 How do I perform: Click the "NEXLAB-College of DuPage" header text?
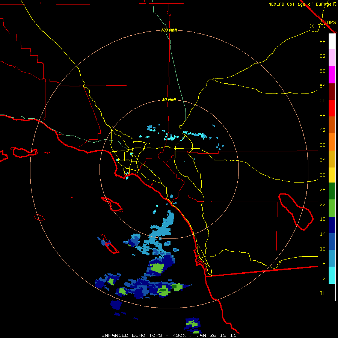click(300, 4)
